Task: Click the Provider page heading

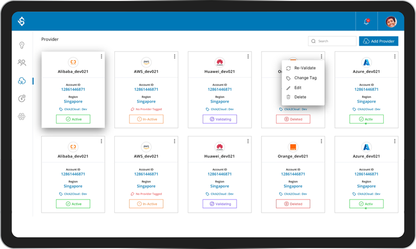Action: (x=50, y=39)
